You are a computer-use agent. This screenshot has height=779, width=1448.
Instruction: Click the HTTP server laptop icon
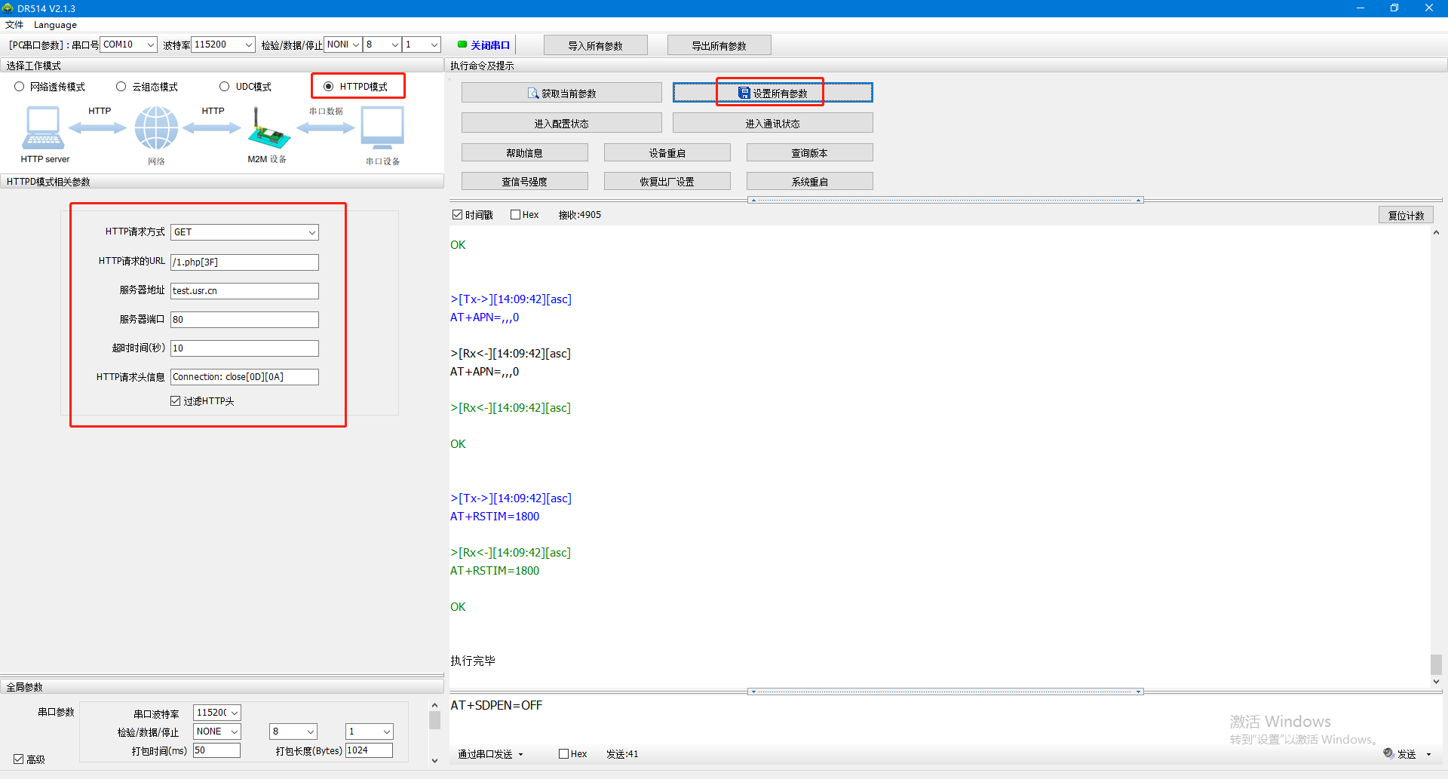point(43,128)
